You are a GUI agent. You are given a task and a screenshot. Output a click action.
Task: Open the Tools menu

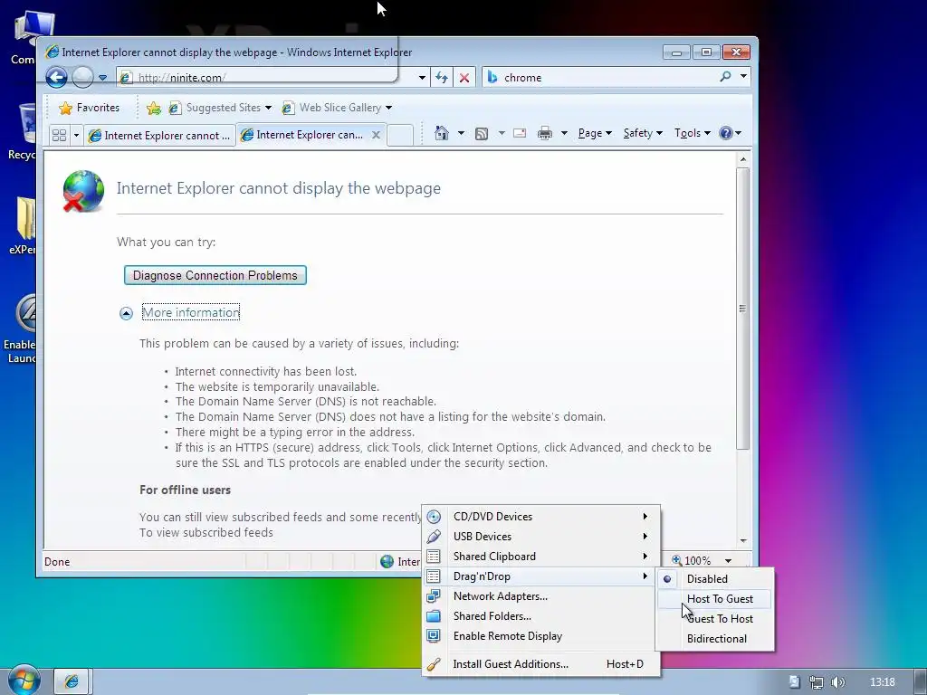click(x=693, y=133)
